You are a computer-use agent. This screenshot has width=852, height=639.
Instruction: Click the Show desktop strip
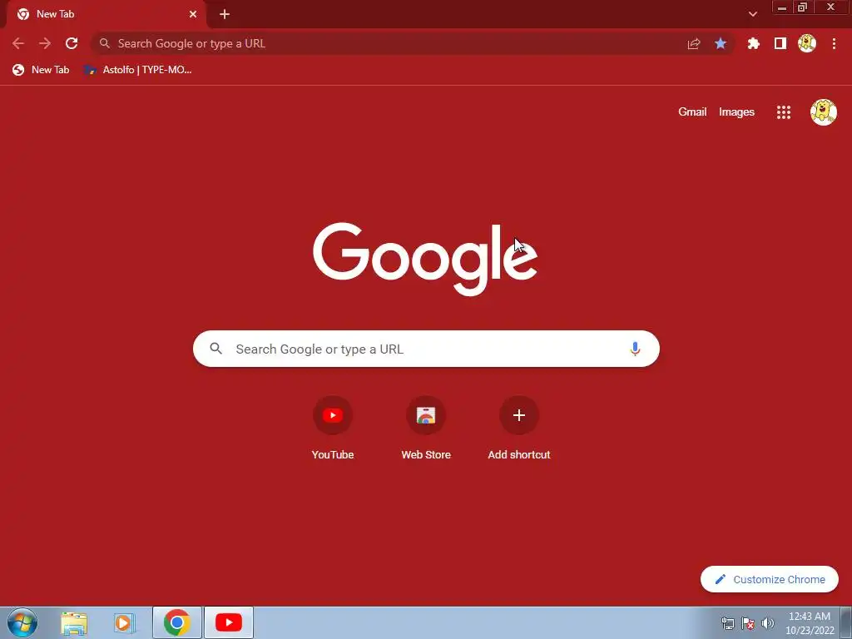point(846,622)
